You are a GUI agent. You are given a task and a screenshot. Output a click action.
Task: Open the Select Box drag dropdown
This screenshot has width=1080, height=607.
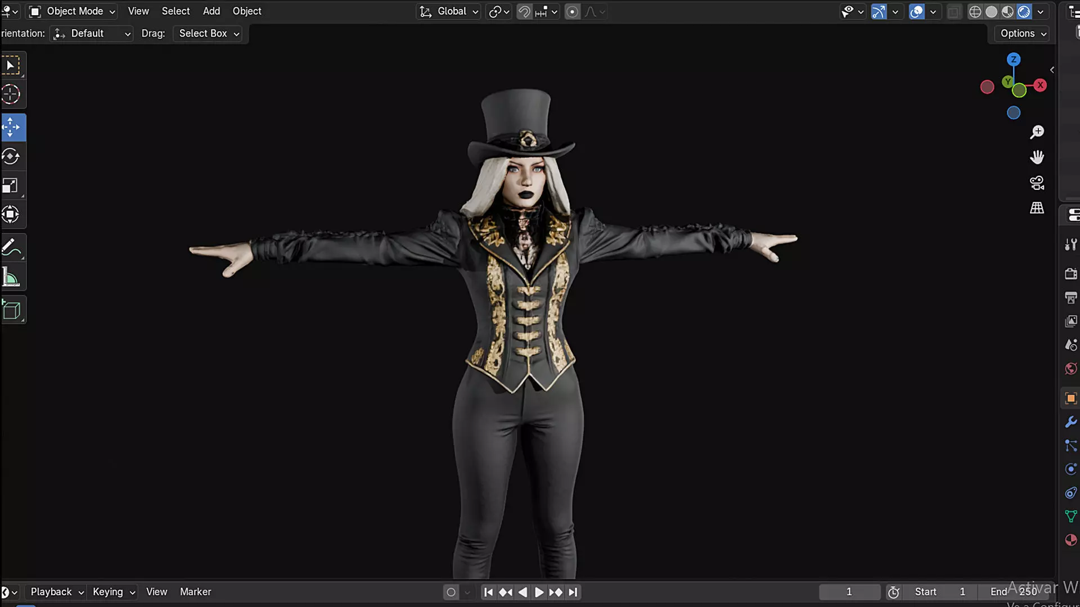(208, 34)
